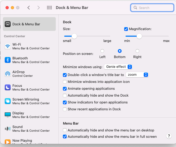Uncheck Animate opening applications
Image resolution: width=176 pixels, height=147 pixels.
point(65,89)
